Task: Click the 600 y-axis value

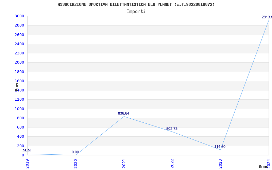Action: 20,127
